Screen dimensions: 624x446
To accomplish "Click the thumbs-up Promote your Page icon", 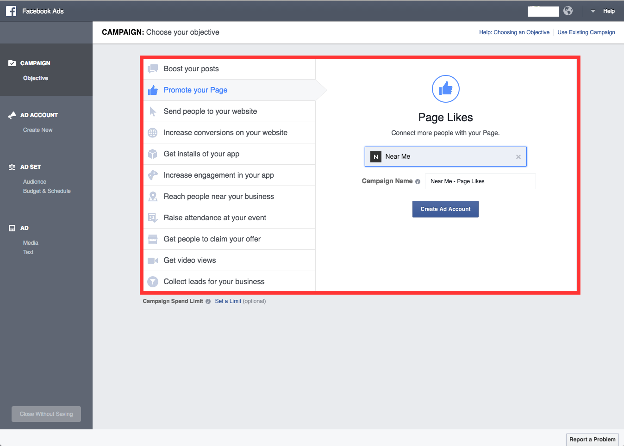I will tap(153, 90).
